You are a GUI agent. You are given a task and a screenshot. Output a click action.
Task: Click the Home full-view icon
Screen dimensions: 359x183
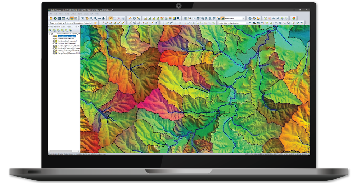point(103,18)
